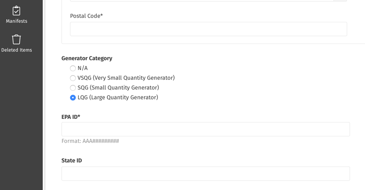Focus the State ID input box

pyautogui.click(x=206, y=173)
